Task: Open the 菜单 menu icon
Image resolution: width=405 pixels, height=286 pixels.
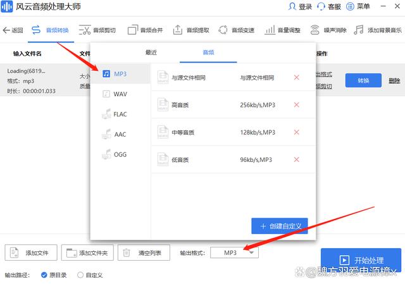Action: click(350, 6)
